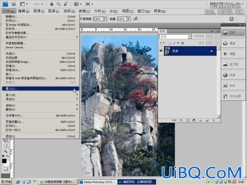Enable airbrush mode icon in options bar
The height and width of the screenshot is (185, 247).
[x=136, y=19]
